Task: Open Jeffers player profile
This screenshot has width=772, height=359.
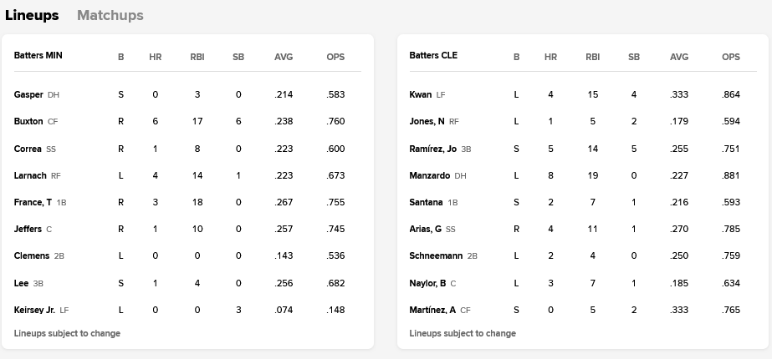Action: pyautogui.click(x=28, y=229)
